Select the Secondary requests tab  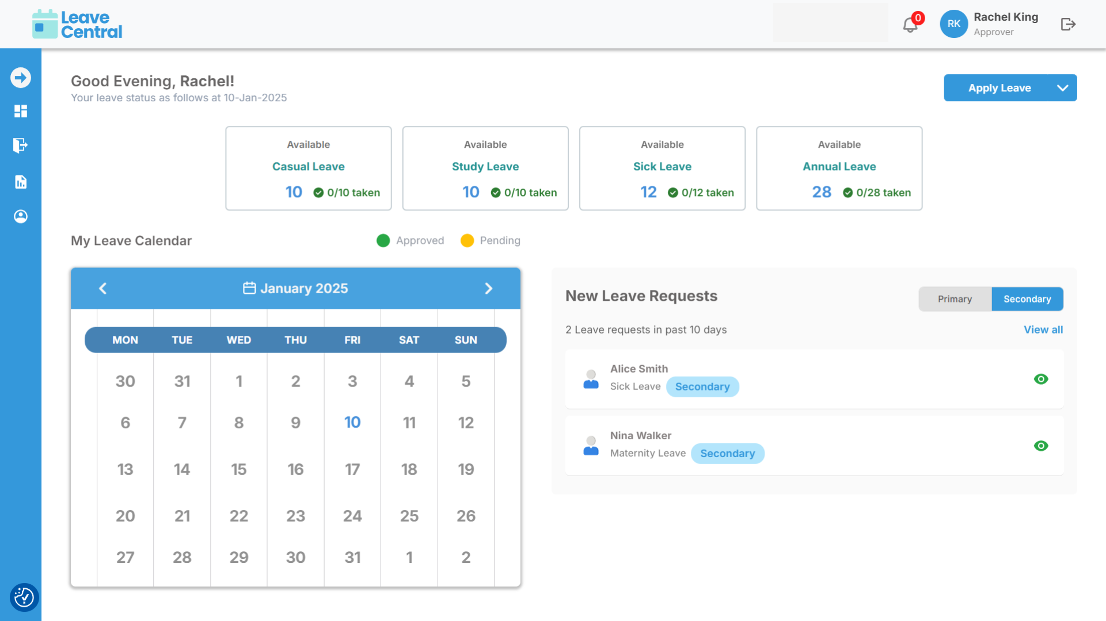1027,299
